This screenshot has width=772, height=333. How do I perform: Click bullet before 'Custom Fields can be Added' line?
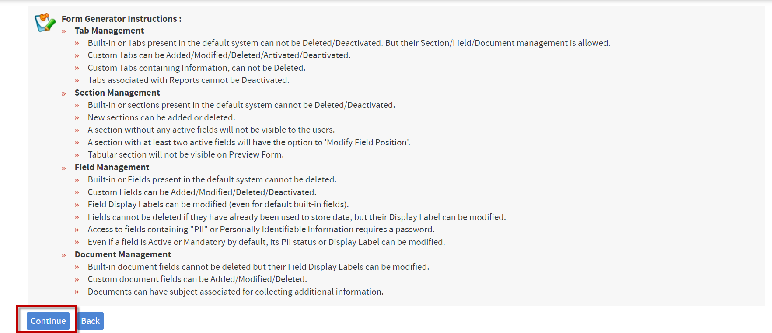point(77,192)
